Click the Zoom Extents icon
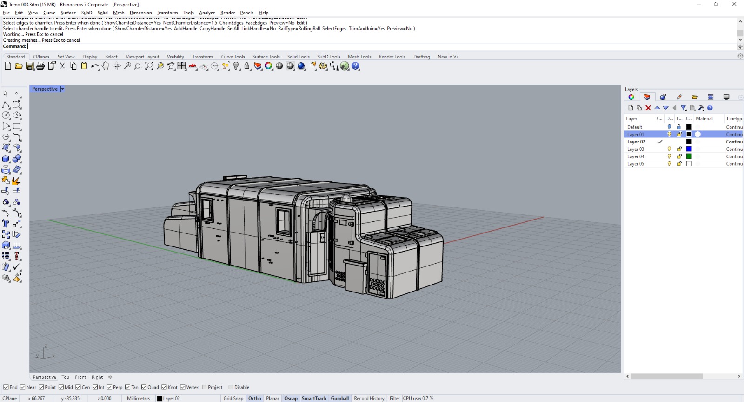 coord(149,66)
